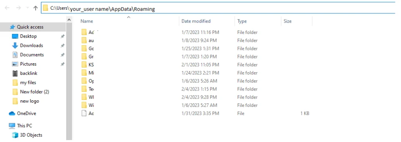Open the Desktop shortcut in sidebar
This screenshot has height=142, width=401.
pyautogui.click(x=28, y=36)
